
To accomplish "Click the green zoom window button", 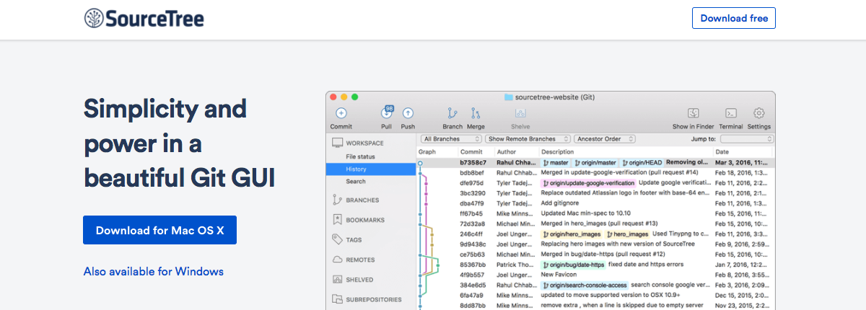I will pos(355,97).
